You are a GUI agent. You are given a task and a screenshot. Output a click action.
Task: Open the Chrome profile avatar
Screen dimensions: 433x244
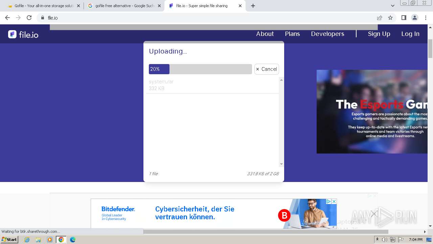click(x=414, y=18)
